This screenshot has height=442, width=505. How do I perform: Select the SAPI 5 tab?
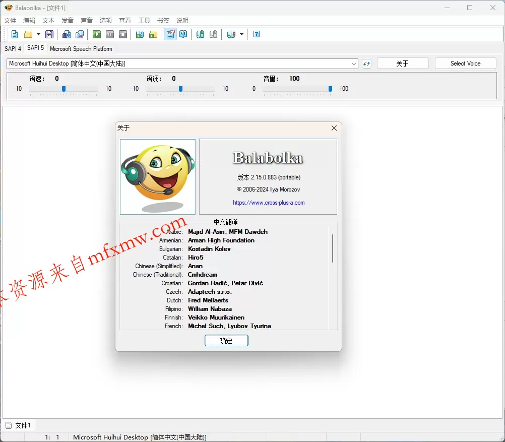point(35,48)
